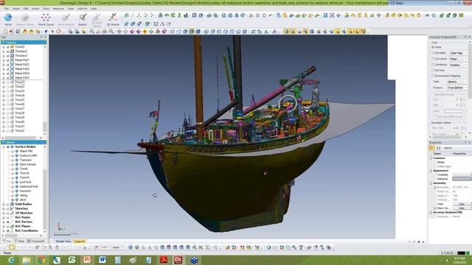472x265 pixels.
Task: Expand the Solid Bodies tree node
Action: (4, 204)
